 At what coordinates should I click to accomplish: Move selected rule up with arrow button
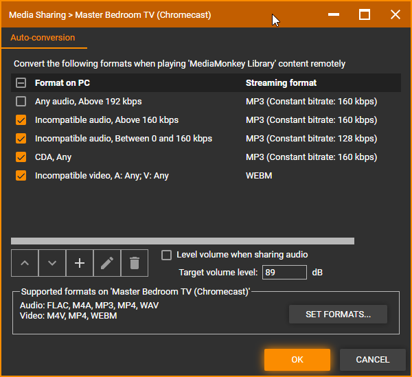coord(25,263)
